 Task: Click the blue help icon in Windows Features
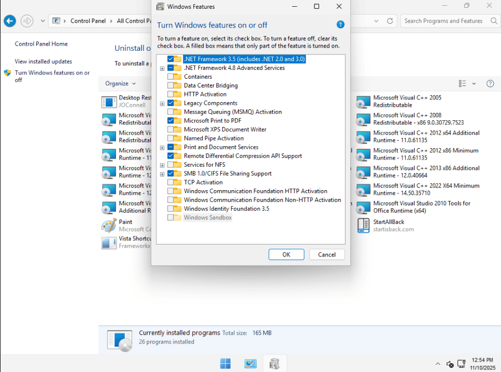coord(340,24)
